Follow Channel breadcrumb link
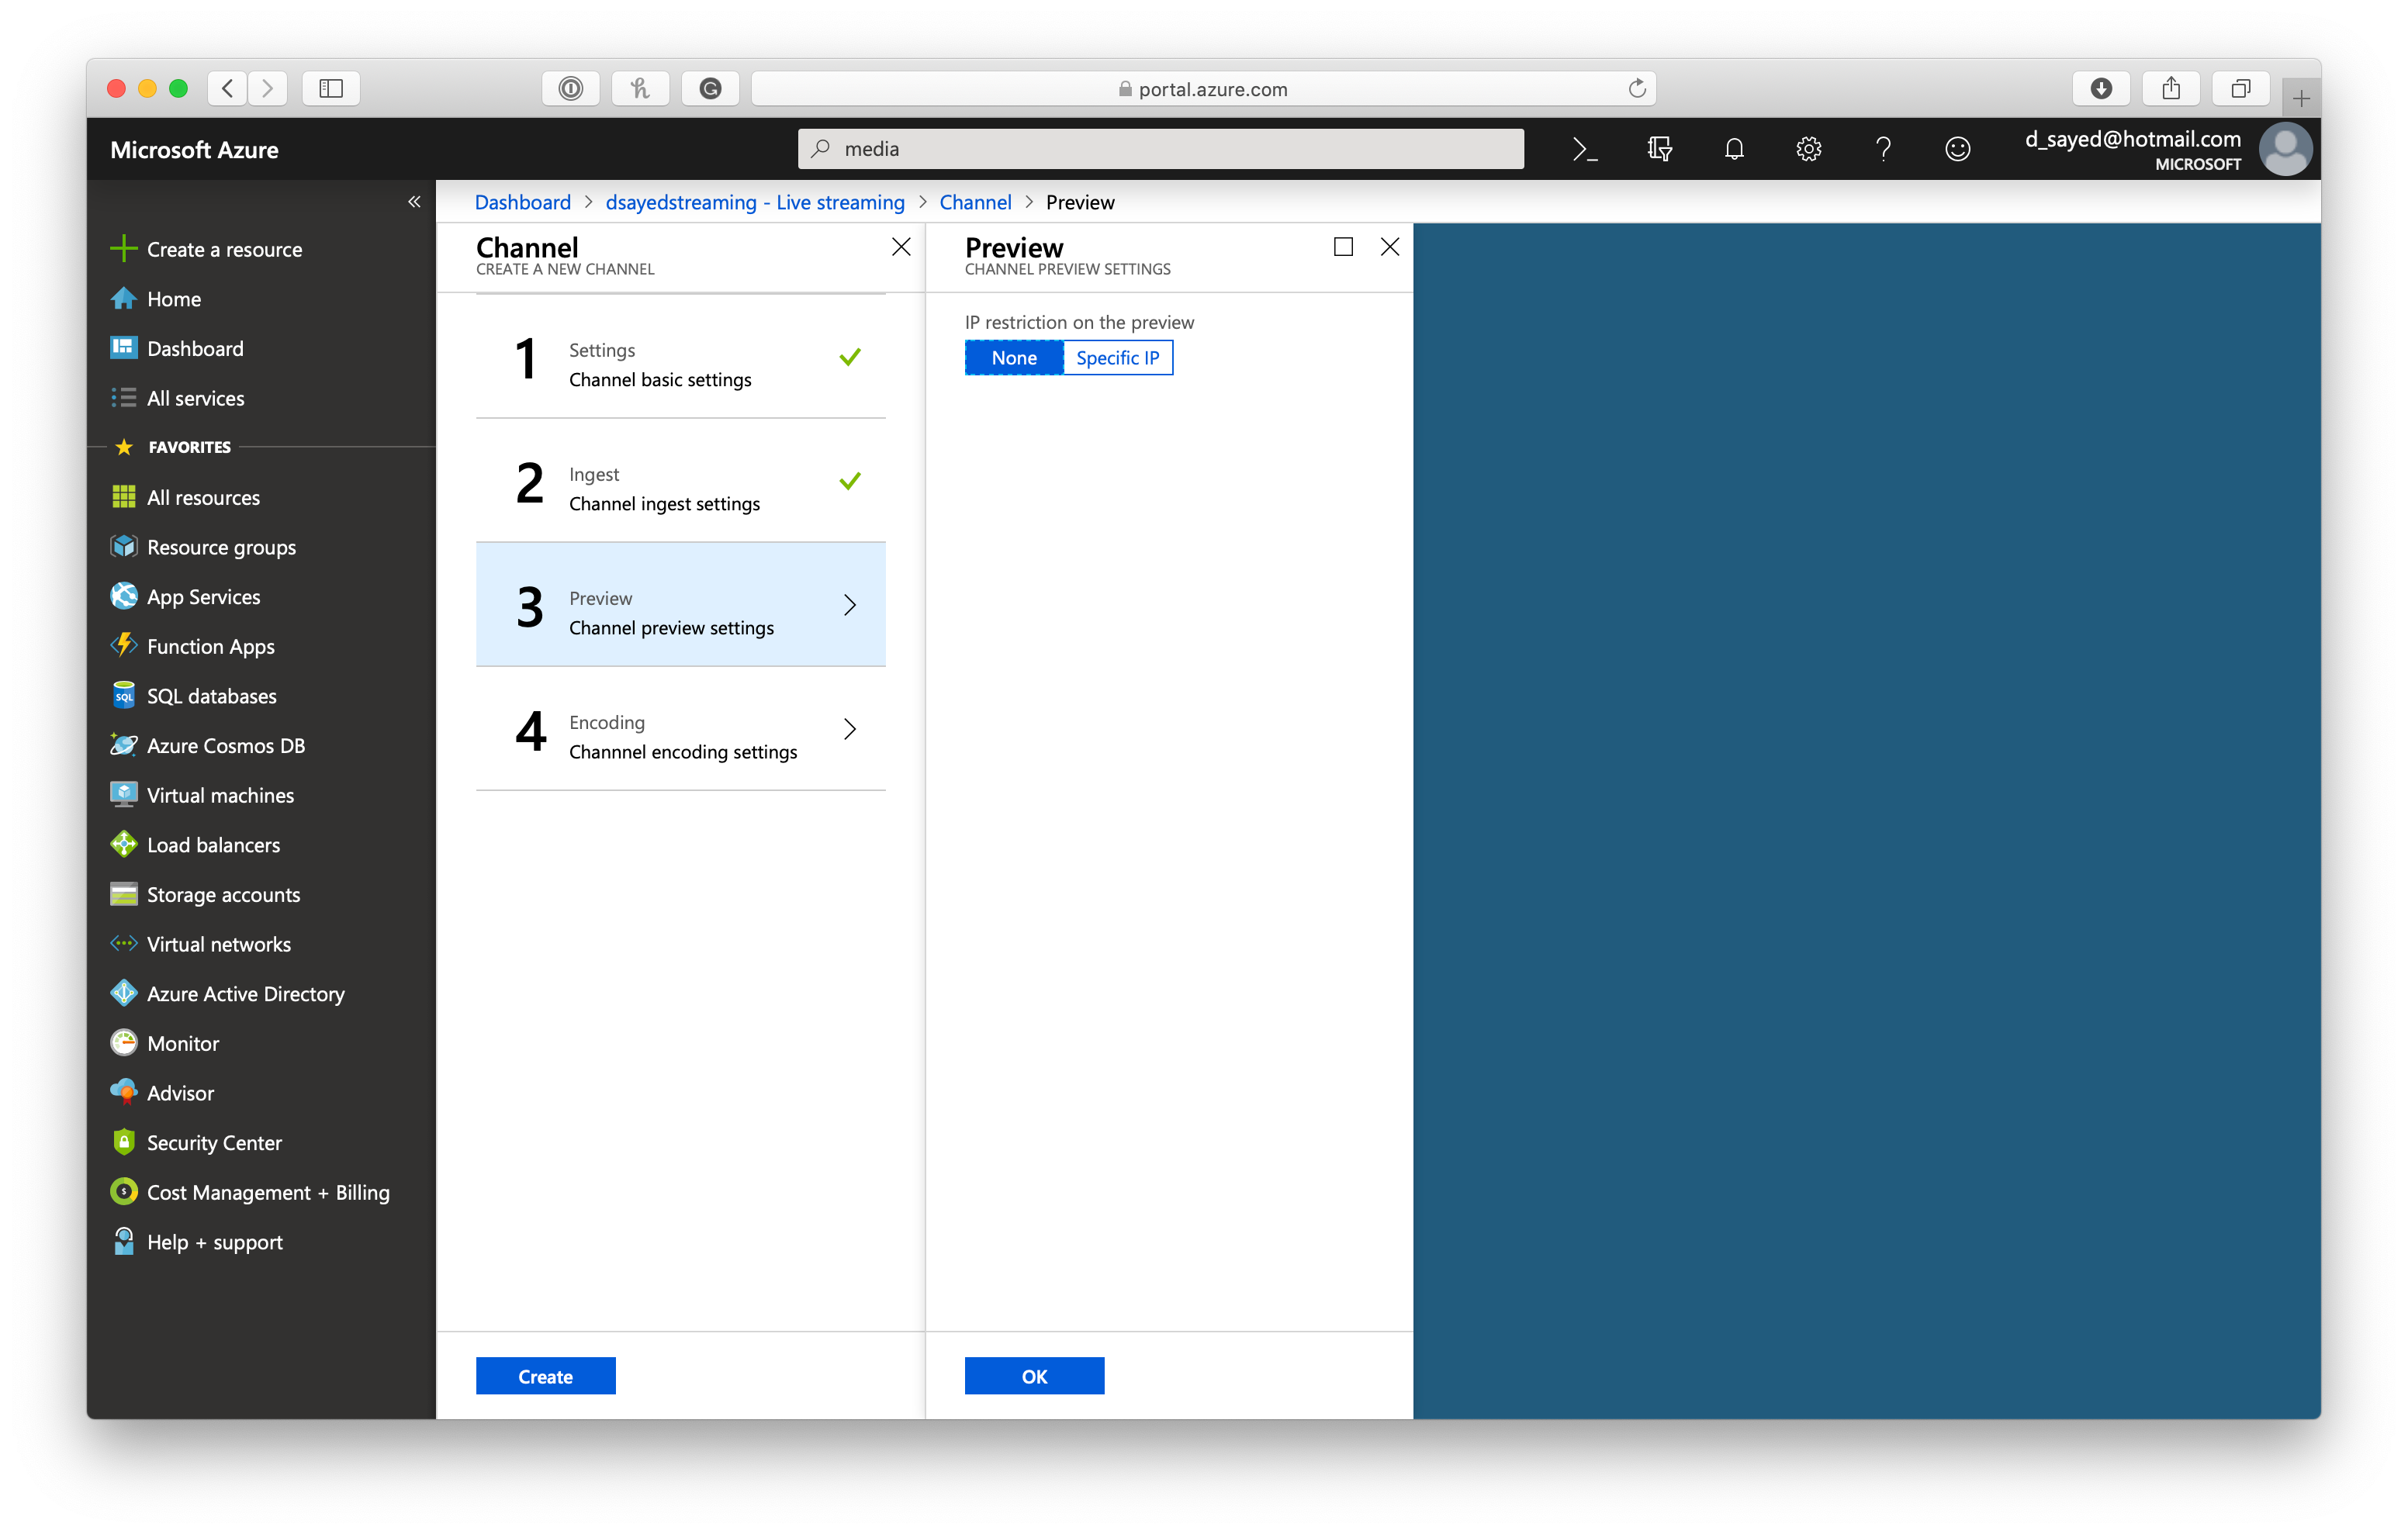 [975, 203]
